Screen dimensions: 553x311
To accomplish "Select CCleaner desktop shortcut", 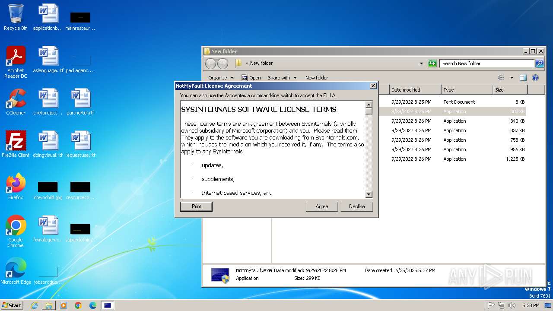I will [x=16, y=102].
